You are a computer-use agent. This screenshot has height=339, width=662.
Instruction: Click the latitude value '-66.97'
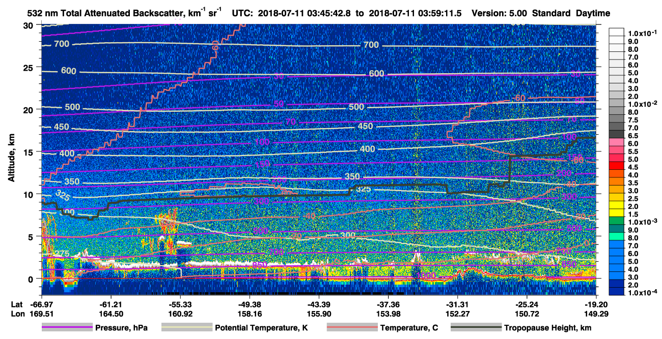tap(42, 304)
